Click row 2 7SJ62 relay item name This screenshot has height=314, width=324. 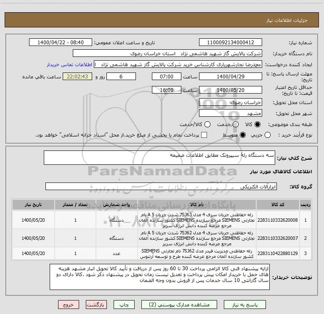pos(197,238)
